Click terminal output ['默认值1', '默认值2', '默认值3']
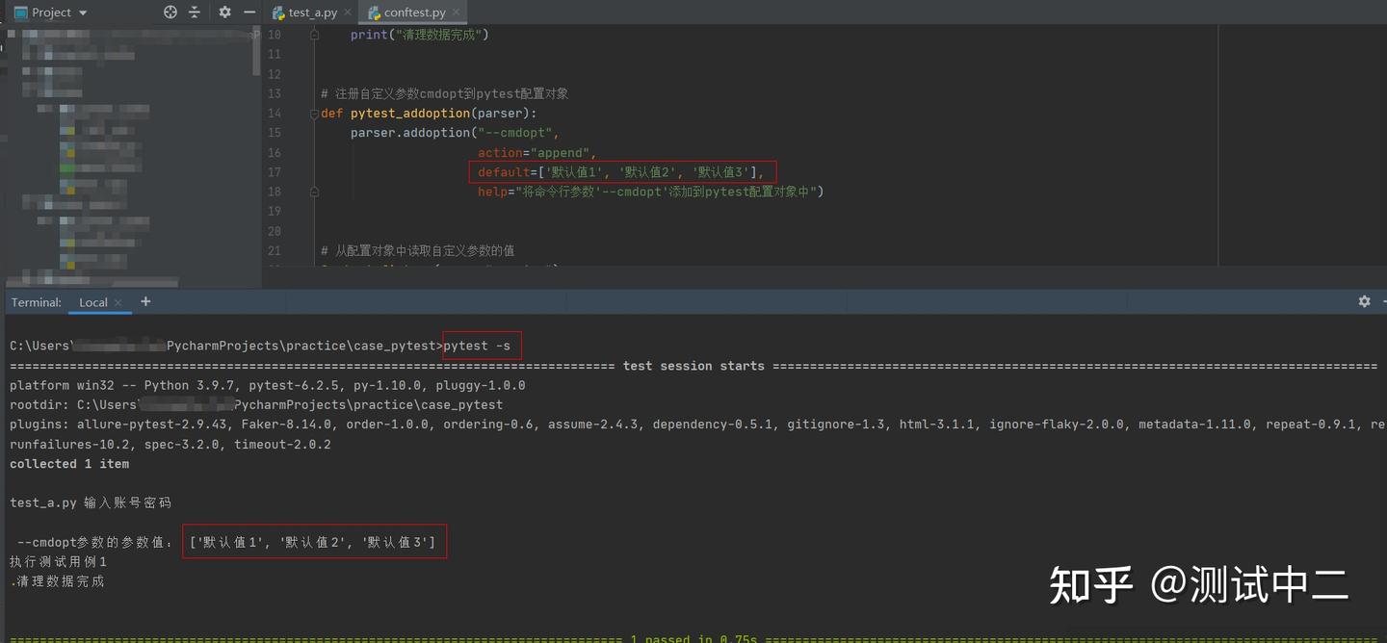1387x643 pixels. pos(313,542)
